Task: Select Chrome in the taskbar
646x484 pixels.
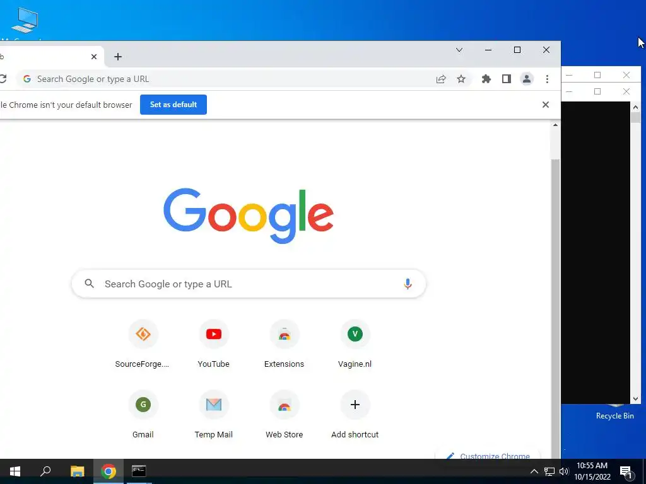Action: [109, 471]
